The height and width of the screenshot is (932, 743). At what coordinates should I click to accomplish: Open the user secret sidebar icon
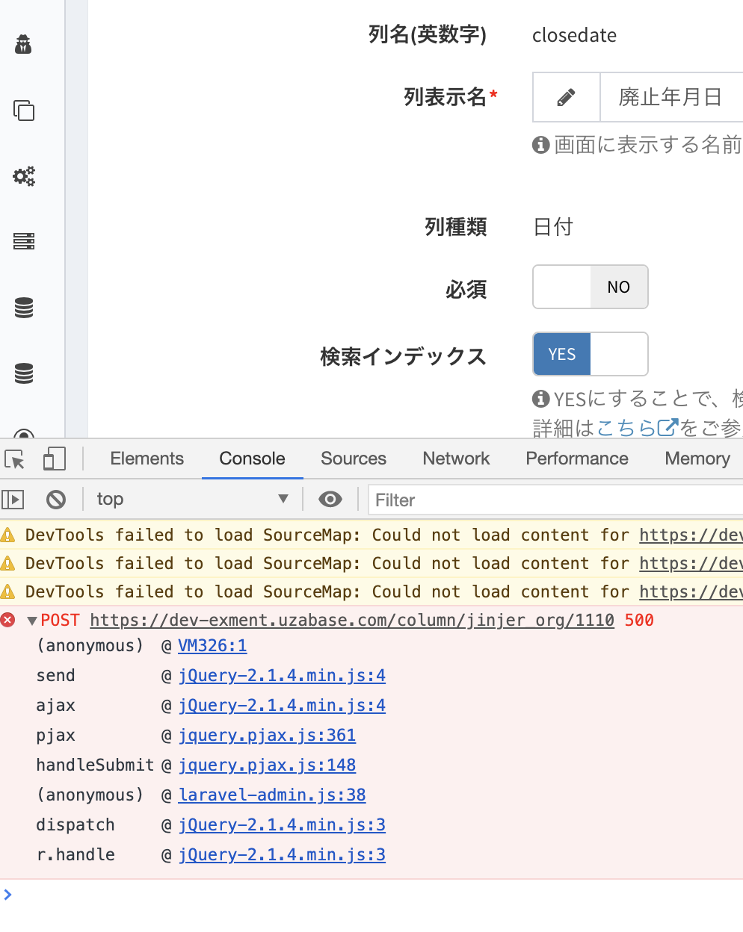click(24, 45)
